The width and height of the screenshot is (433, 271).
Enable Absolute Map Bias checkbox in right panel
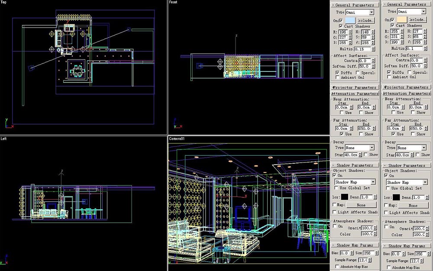389,268
